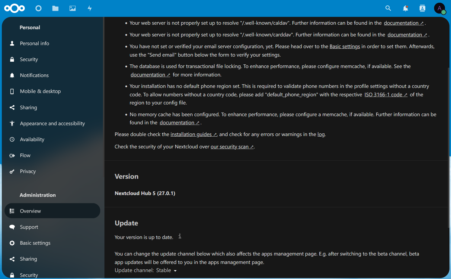Open the user avatar menu
This screenshot has width=451, height=279.
440,8
